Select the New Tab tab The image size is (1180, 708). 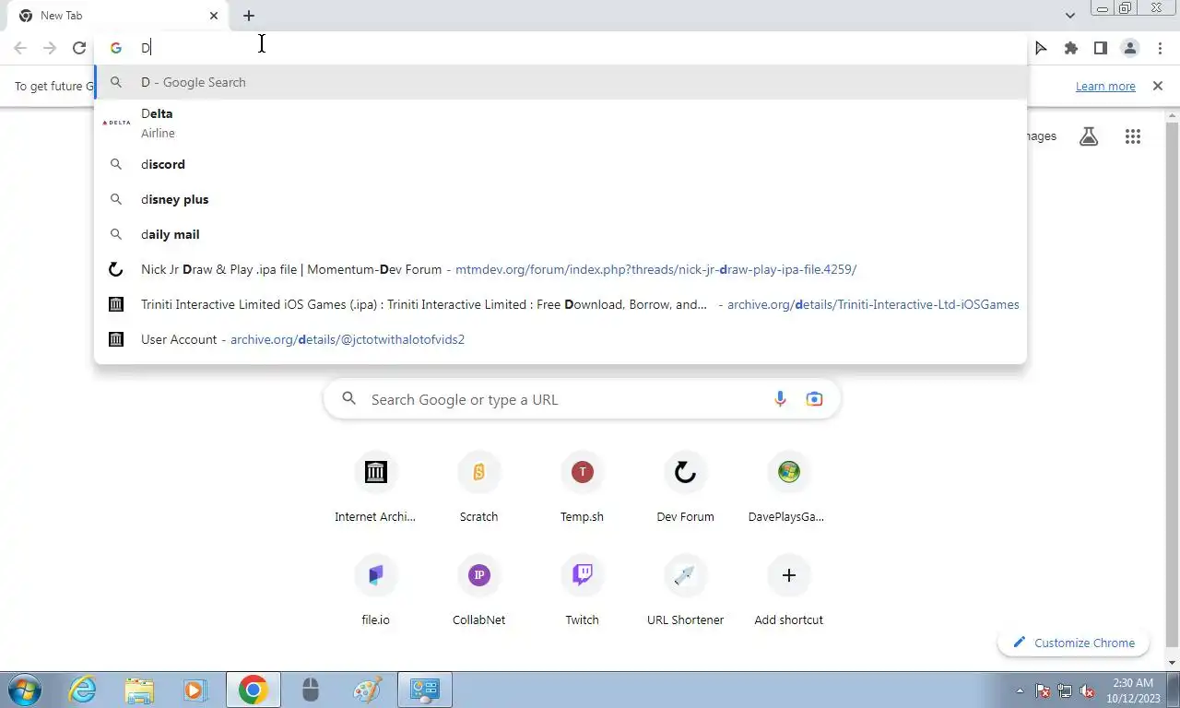(x=116, y=16)
